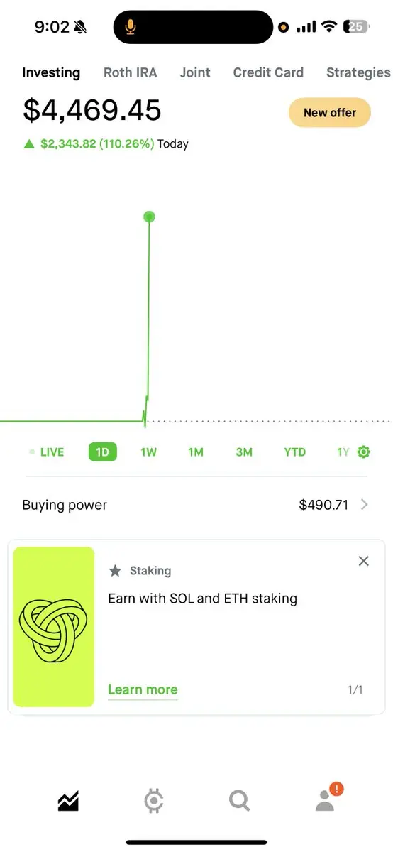Tap the New offer button
Image resolution: width=393 pixels, height=852 pixels.
coord(330,112)
